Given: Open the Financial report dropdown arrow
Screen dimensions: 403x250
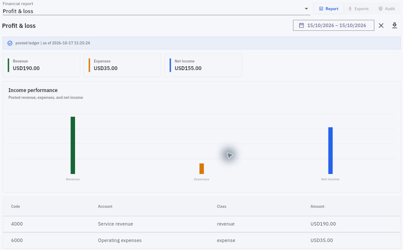Looking at the screenshot, I should 306,9.
